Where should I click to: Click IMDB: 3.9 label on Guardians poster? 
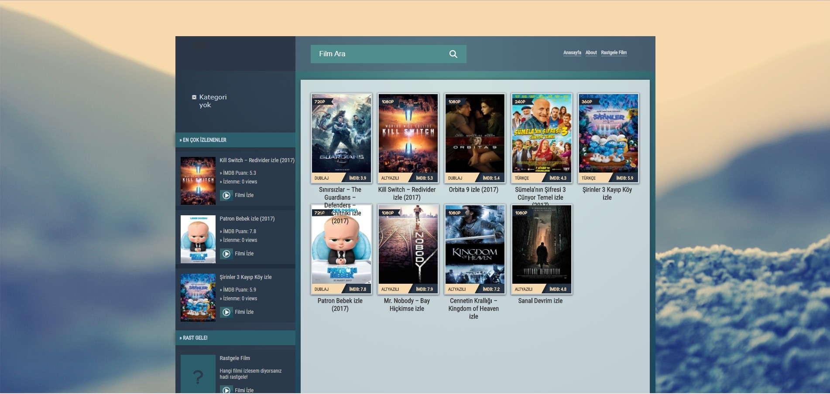[358, 178]
